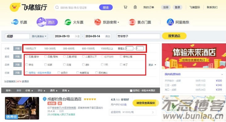Click the purple 搜索 button
The width and height of the screenshot is (226, 122).
point(106,7)
